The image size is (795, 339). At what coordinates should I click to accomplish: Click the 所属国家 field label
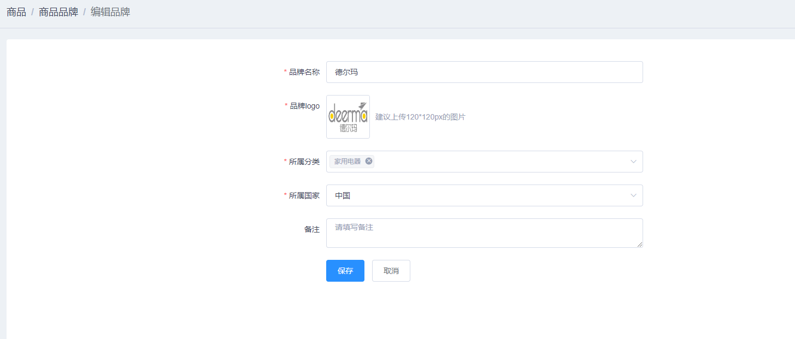pos(304,195)
